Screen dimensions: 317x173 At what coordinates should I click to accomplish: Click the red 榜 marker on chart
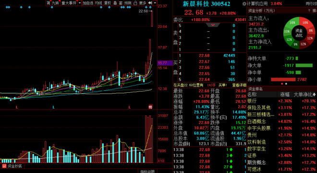click(150, 107)
